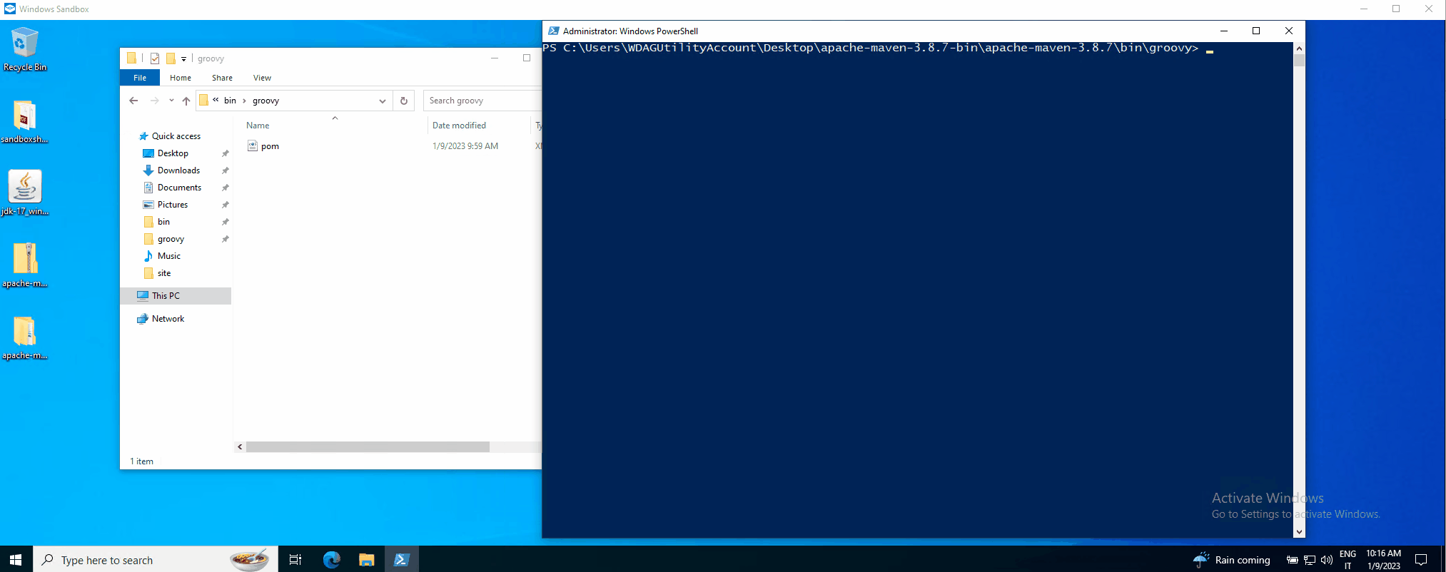Viewport: 1446px width, 572px height.
Task: Click the Search groovy input field
Action: tap(482, 101)
